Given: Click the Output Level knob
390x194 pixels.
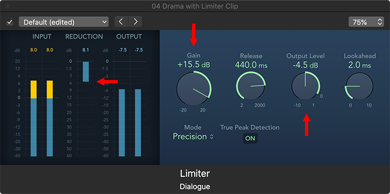Looking at the screenshot, I should point(306,86).
